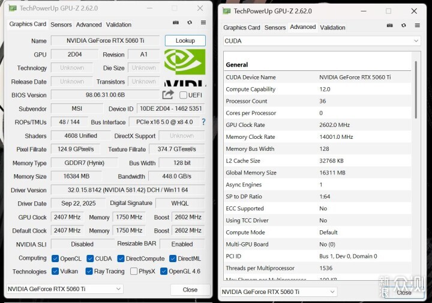
Task: Click the Bus Interface question mark icon
Action: pyautogui.click(x=203, y=121)
